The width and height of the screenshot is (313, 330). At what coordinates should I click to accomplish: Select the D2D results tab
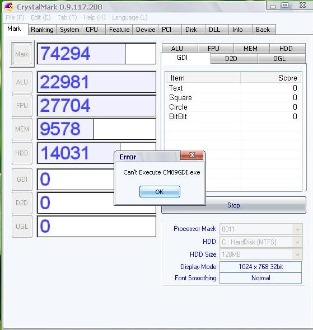point(231,58)
